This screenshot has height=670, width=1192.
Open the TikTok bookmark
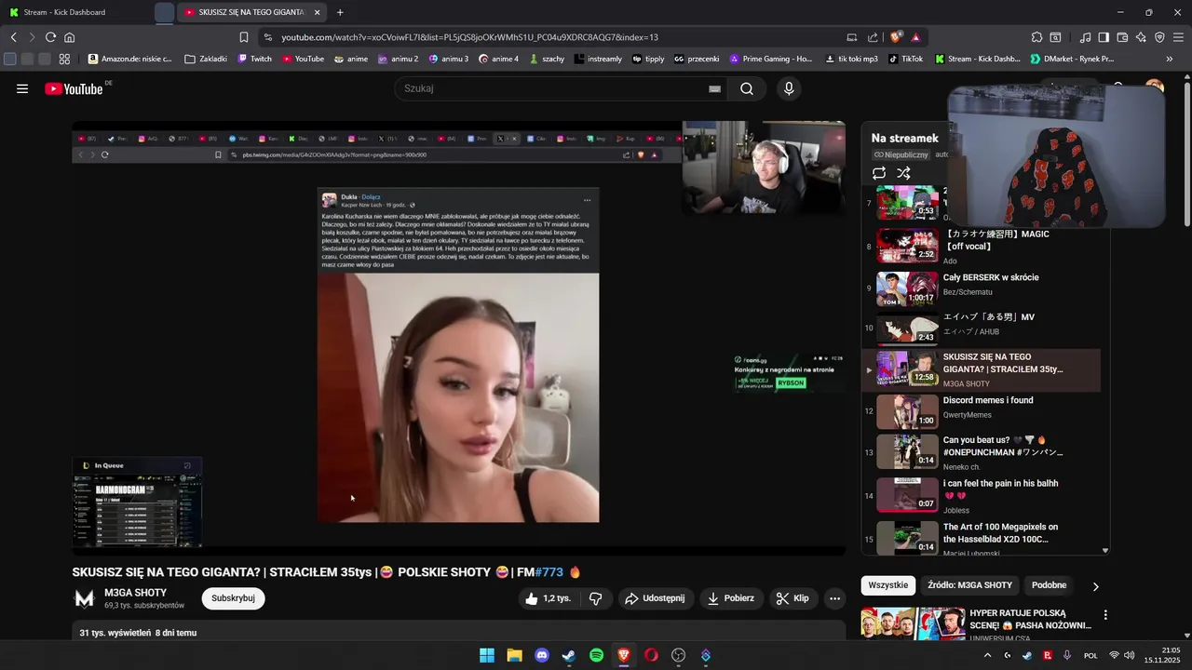click(x=905, y=59)
